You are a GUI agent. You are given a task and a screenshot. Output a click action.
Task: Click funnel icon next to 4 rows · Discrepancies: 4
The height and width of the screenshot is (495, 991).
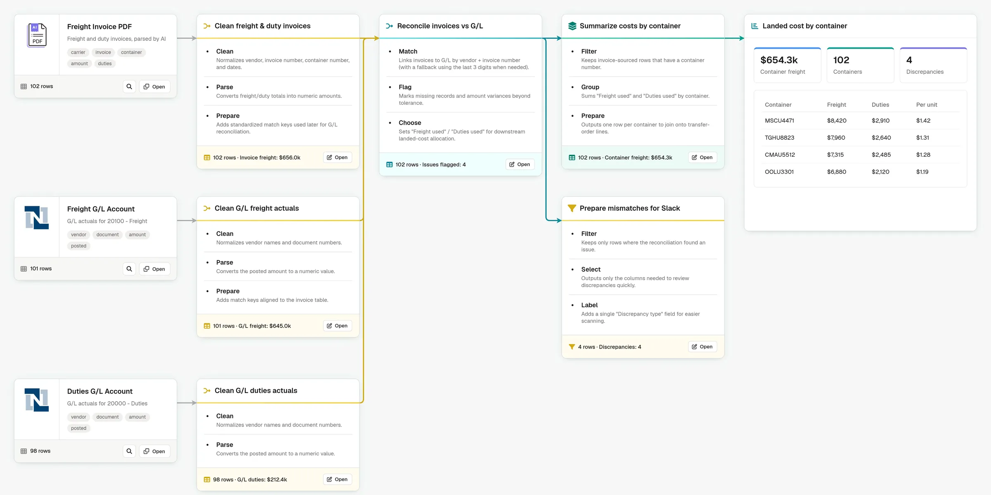pyautogui.click(x=572, y=347)
